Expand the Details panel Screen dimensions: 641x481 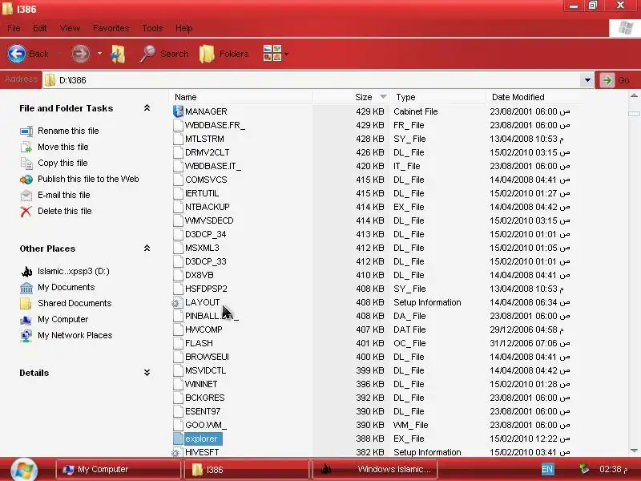coord(147,373)
